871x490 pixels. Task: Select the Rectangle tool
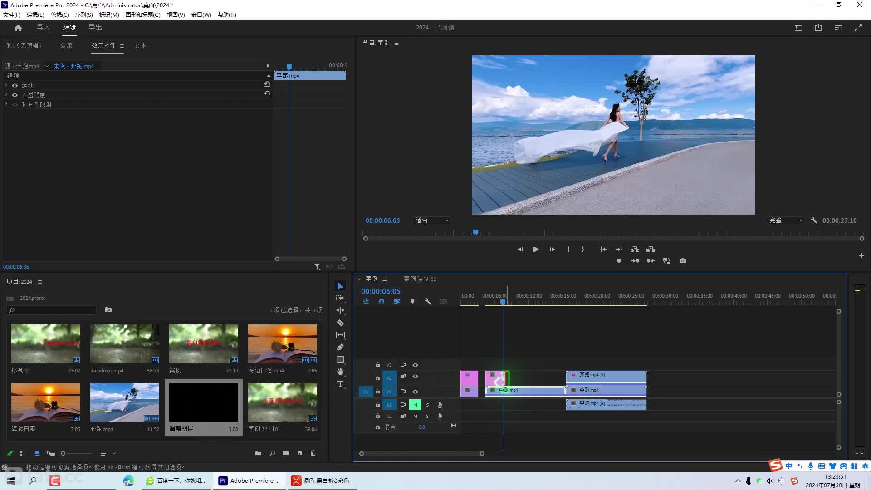[x=340, y=359]
